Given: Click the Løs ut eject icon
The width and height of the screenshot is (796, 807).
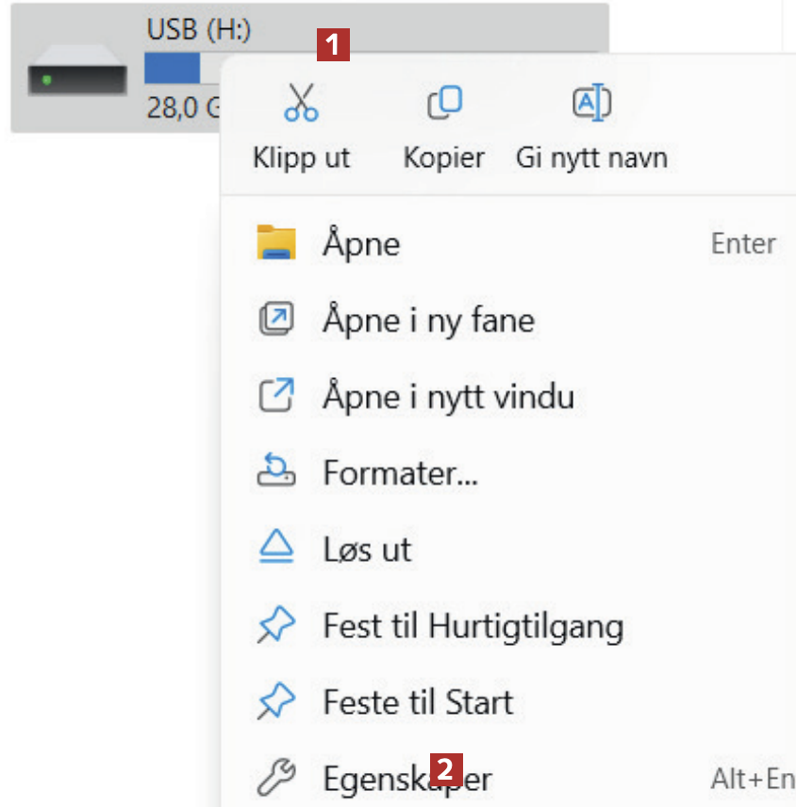Looking at the screenshot, I should tap(276, 549).
